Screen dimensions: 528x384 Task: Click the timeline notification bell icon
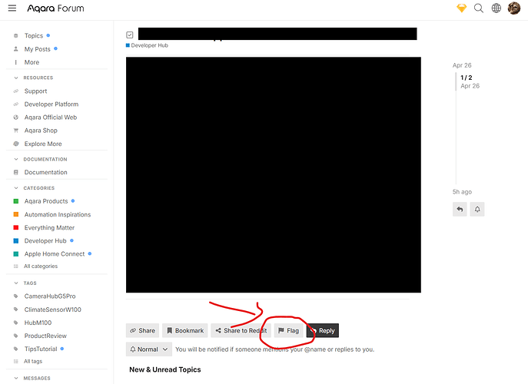click(477, 210)
